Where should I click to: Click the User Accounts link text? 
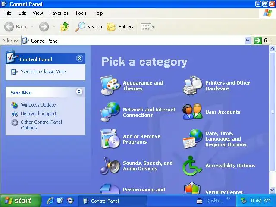tap(223, 112)
